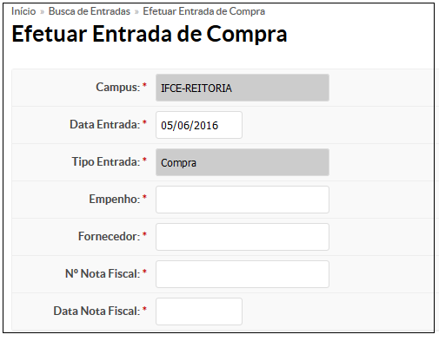Focus the Fornecedor input field
The width and height of the screenshot is (439, 341).
(243, 237)
